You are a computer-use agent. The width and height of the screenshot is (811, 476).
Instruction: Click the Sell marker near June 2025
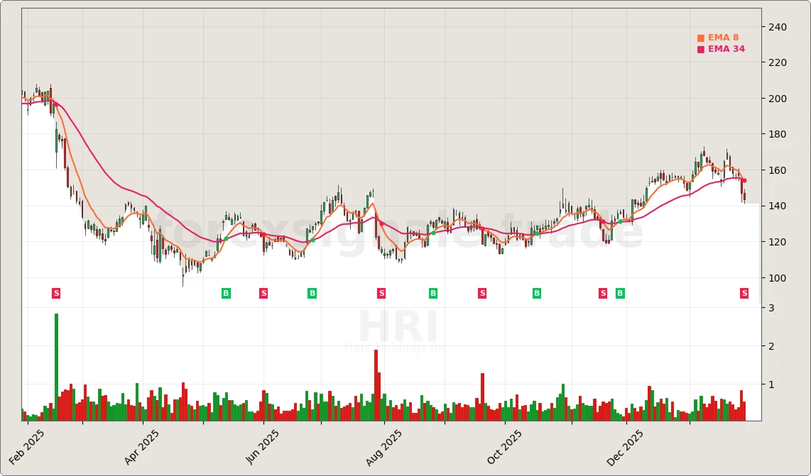pos(263,292)
